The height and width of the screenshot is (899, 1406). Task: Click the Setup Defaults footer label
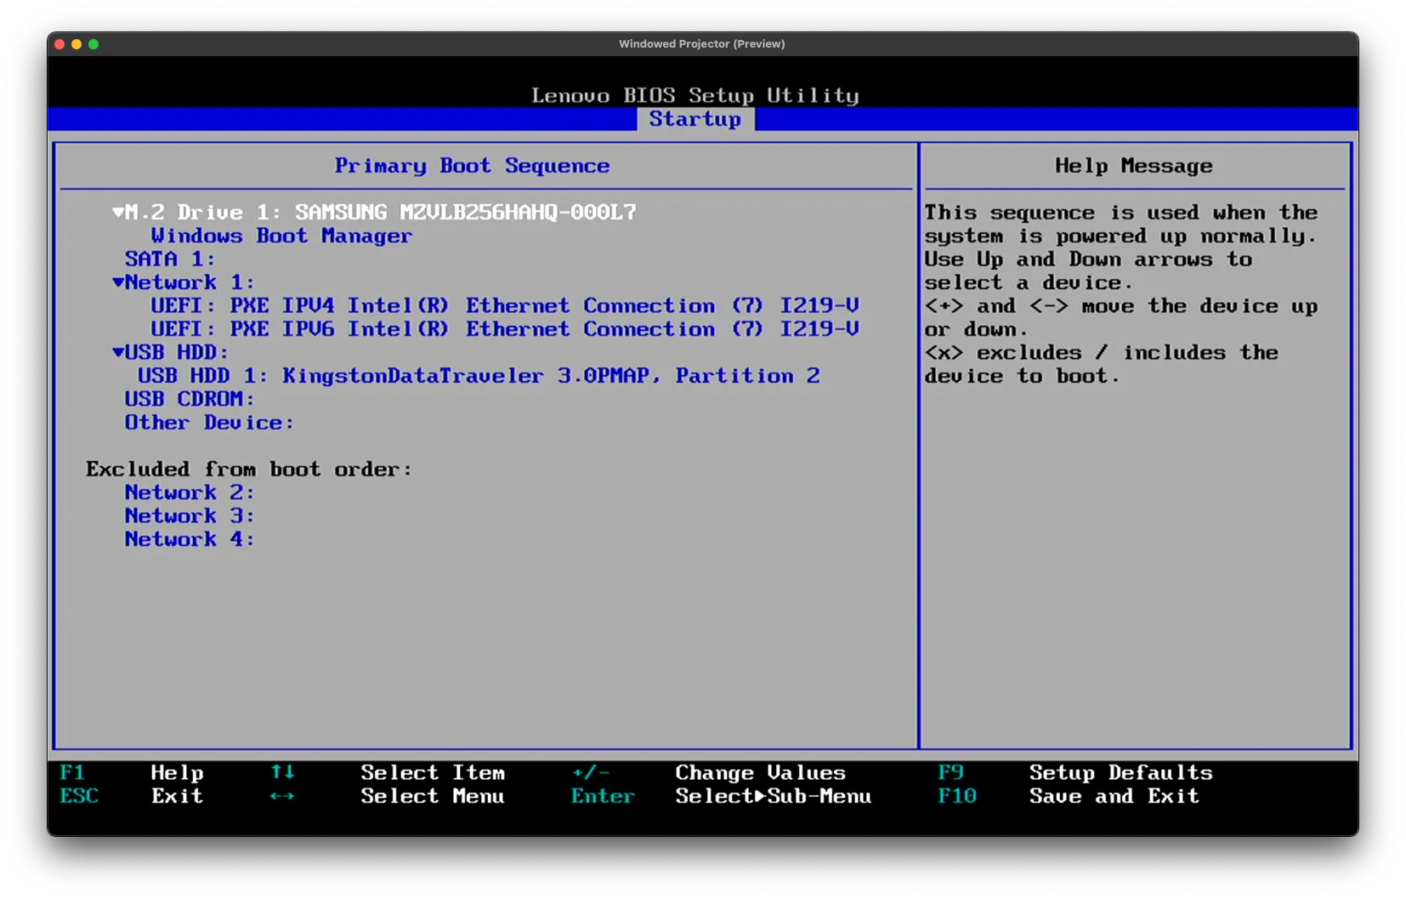1121,772
